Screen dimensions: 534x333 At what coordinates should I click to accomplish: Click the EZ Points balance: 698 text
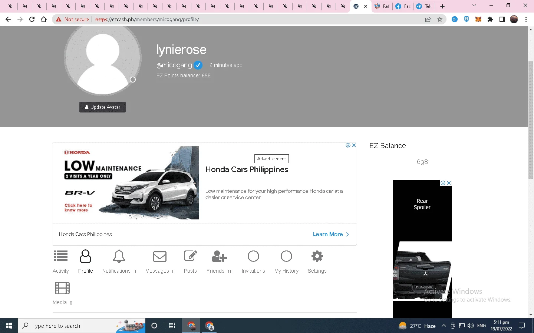(184, 75)
